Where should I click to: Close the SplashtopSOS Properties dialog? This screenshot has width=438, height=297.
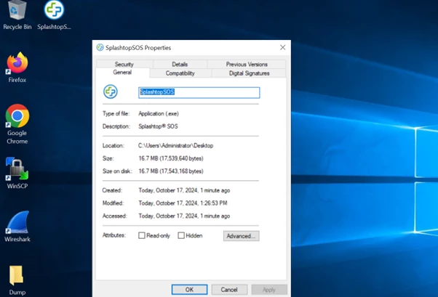click(x=283, y=47)
